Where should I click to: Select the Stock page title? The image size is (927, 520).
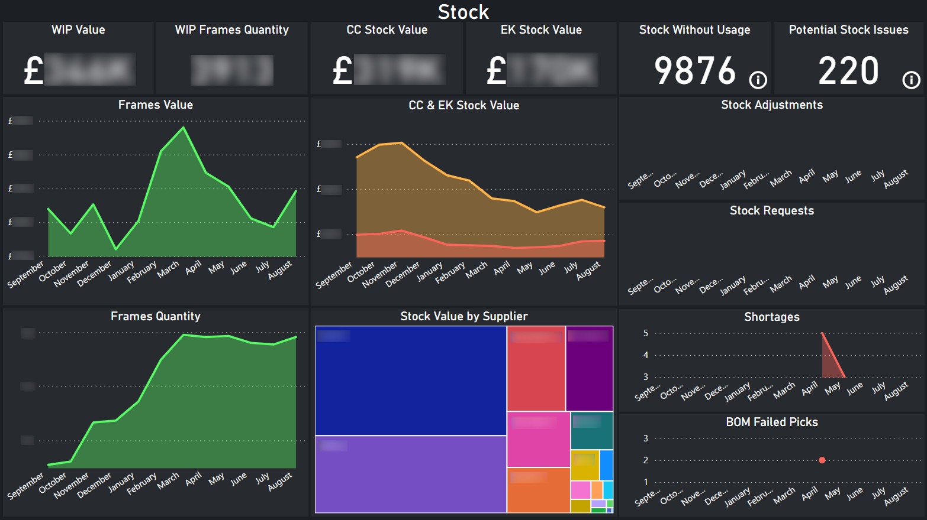[463, 12]
